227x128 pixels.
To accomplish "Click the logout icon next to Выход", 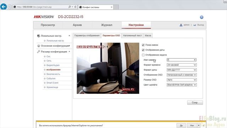I will pos(195,25).
